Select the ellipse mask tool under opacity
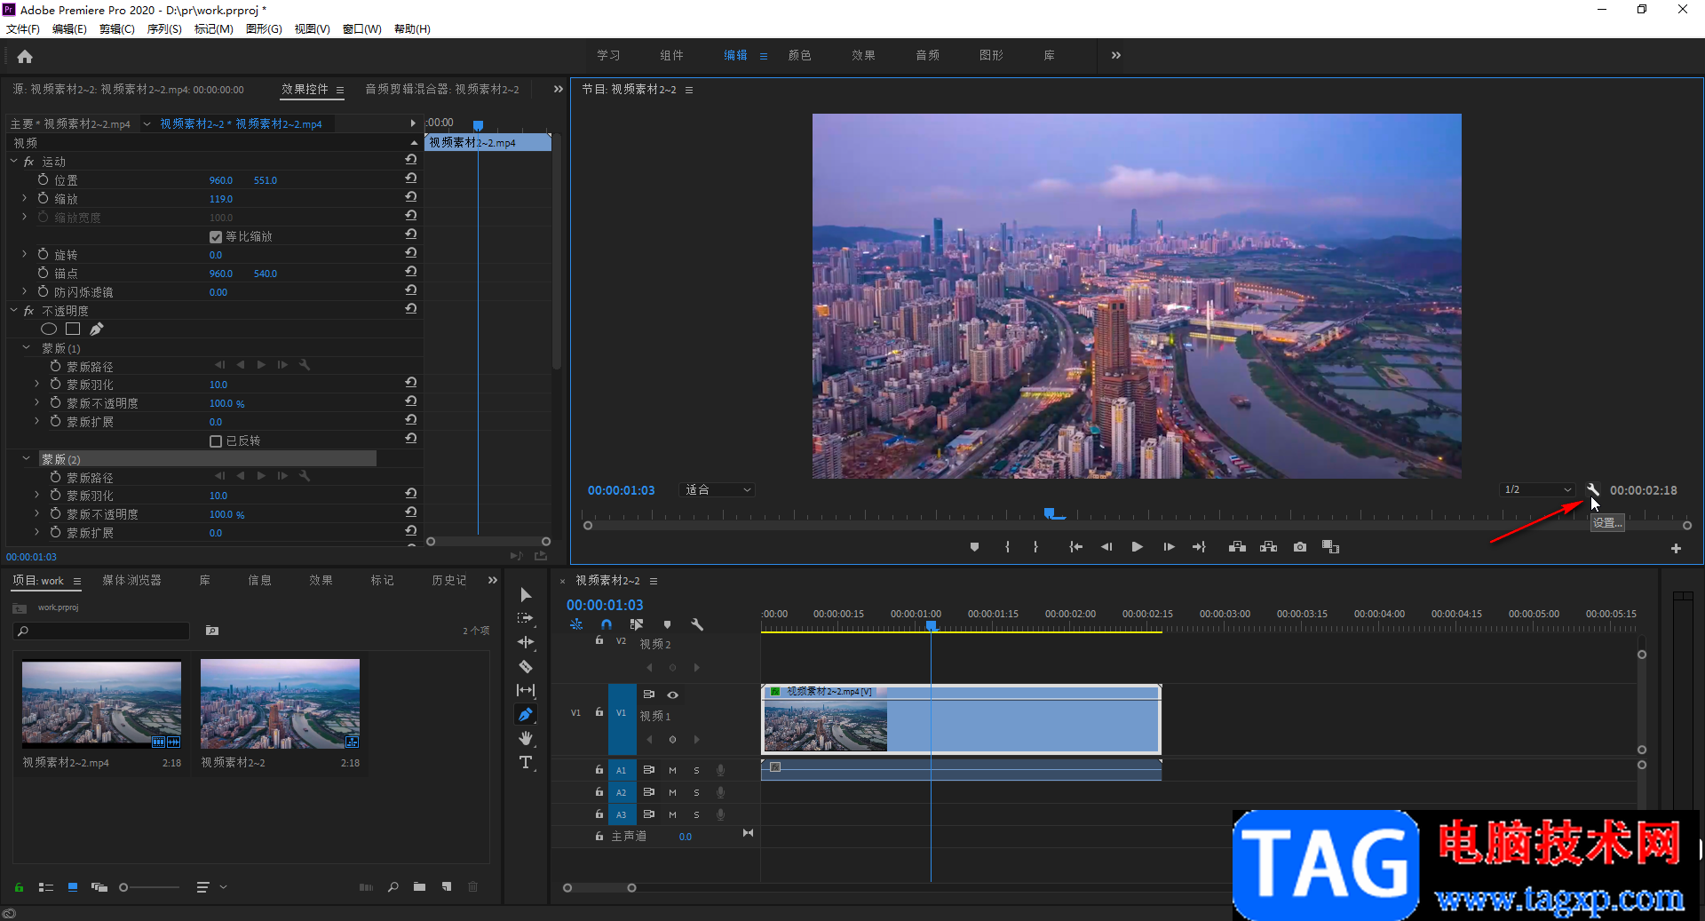The width and height of the screenshot is (1705, 921). click(49, 329)
